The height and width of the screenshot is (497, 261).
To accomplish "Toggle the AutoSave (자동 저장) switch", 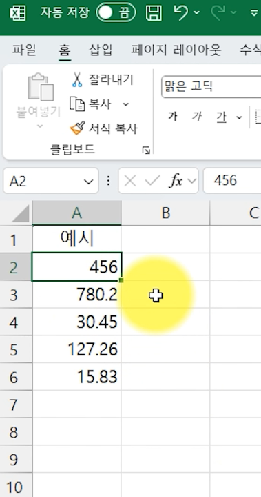I will (x=116, y=13).
